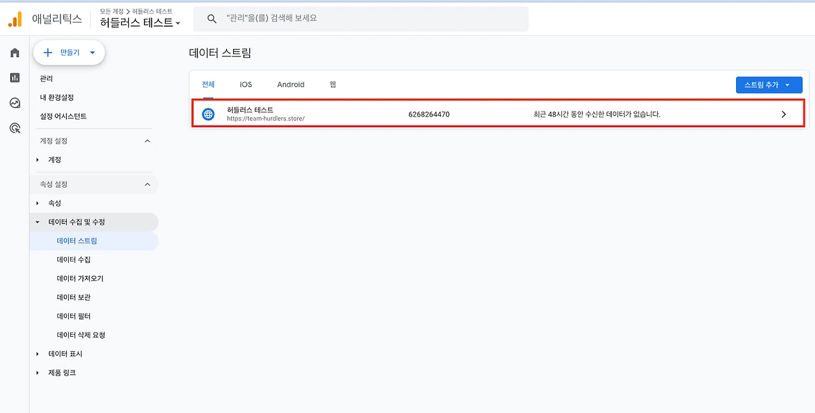Viewport: 815px width, 413px height.
Task: Switch to the 웹 tab
Action: (x=333, y=85)
